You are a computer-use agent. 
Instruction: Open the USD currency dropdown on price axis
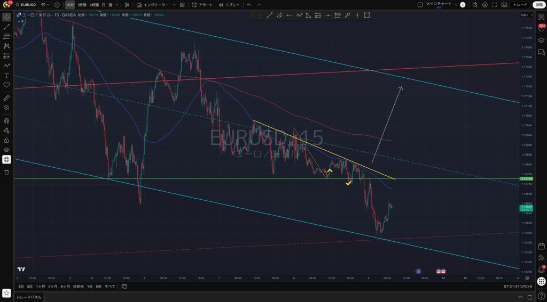click(527, 15)
